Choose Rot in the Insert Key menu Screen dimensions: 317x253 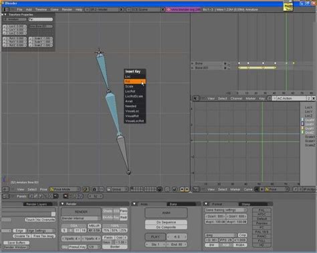pos(134,81)
